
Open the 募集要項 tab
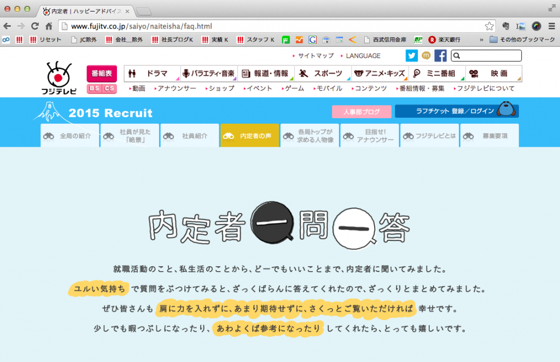pos(489,136)
